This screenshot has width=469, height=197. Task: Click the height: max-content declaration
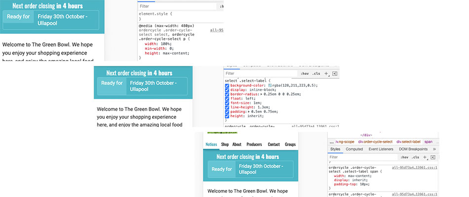tap(167, 53)
